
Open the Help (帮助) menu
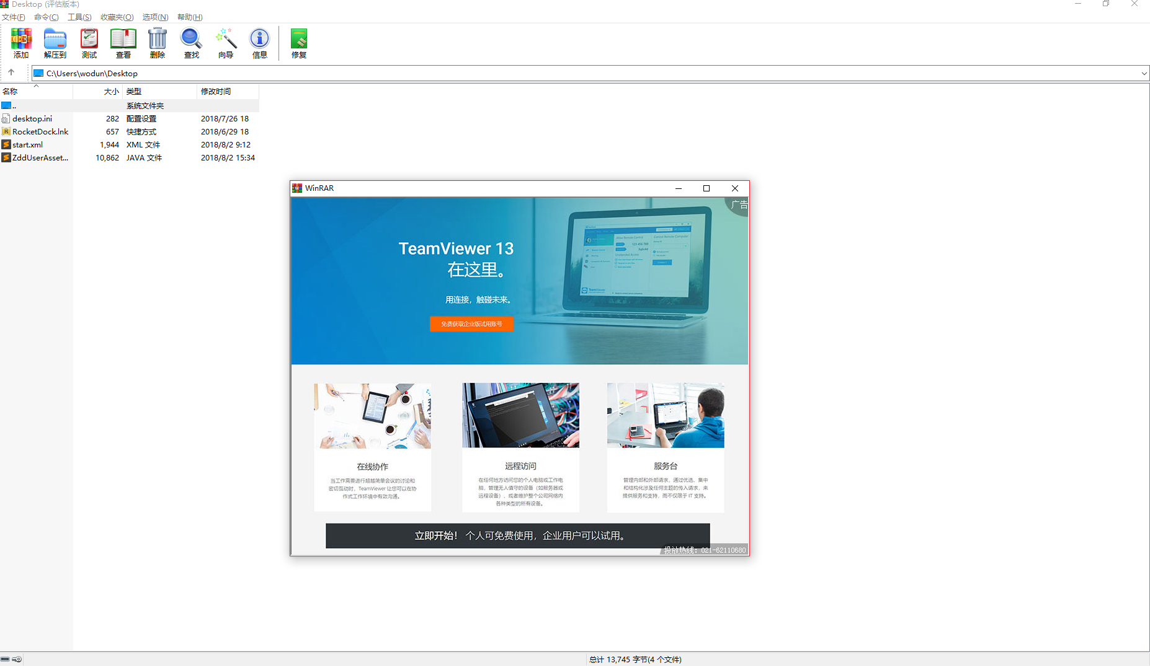(x=190, y=17)
